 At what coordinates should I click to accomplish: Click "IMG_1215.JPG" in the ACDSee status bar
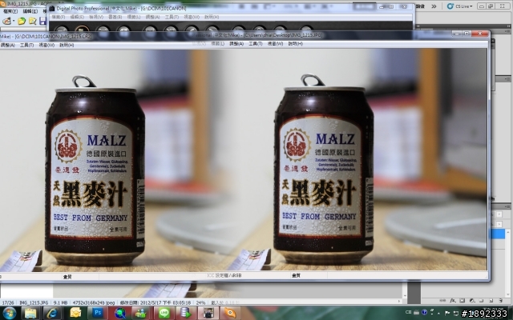coord(34,302)
